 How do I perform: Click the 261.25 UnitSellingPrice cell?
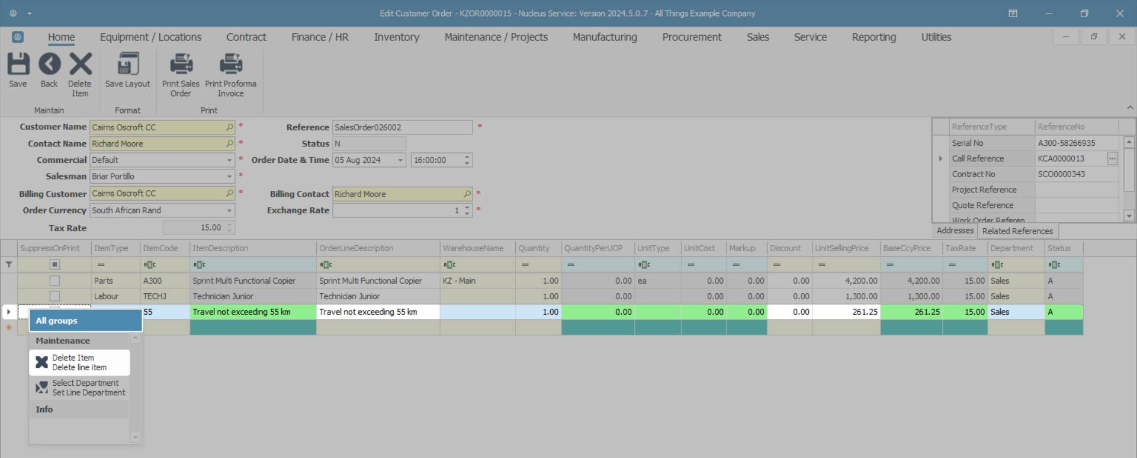[x=846, y=312]
